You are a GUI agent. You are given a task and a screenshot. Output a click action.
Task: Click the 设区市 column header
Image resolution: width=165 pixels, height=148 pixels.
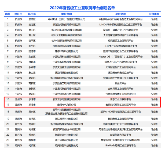(19, 14)
